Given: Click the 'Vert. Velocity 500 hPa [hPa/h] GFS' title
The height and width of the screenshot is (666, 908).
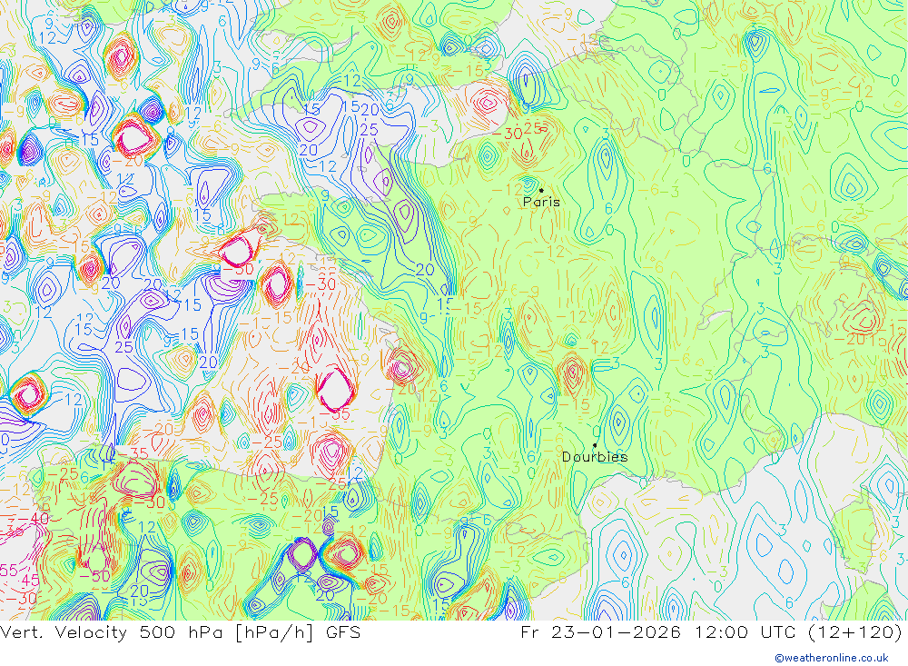Looking at the screenshot, I should coord(180,631).
